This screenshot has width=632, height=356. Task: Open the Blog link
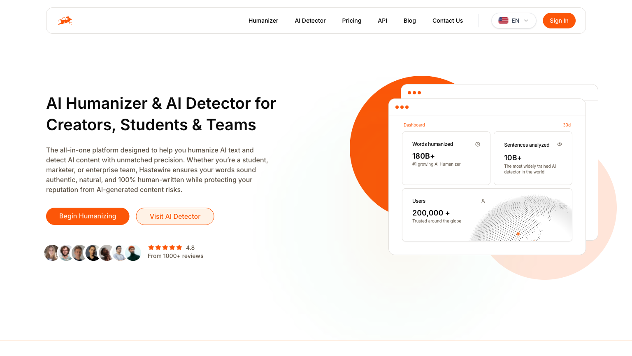[x=410, y=21]
